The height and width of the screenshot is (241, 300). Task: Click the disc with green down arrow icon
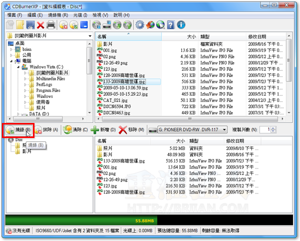[117, 25]
